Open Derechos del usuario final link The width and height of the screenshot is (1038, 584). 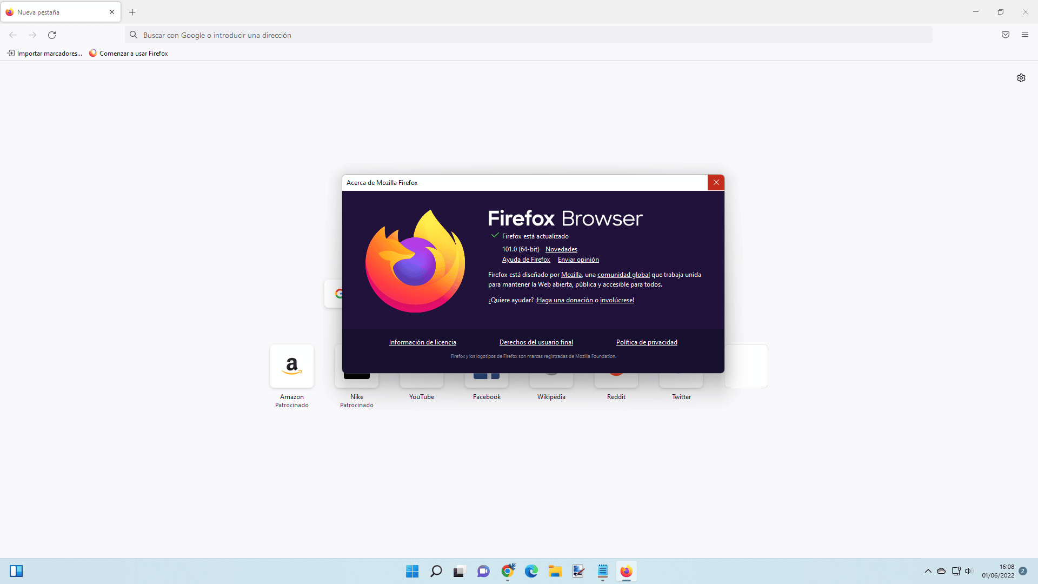(536, 342)
